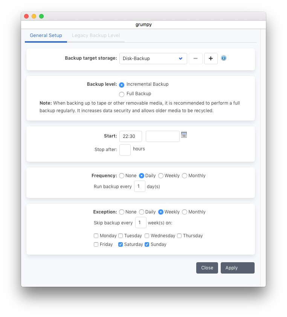Click the calendar icon next to Start date
This screenshot has width=287, height=317.
[184, 135]
